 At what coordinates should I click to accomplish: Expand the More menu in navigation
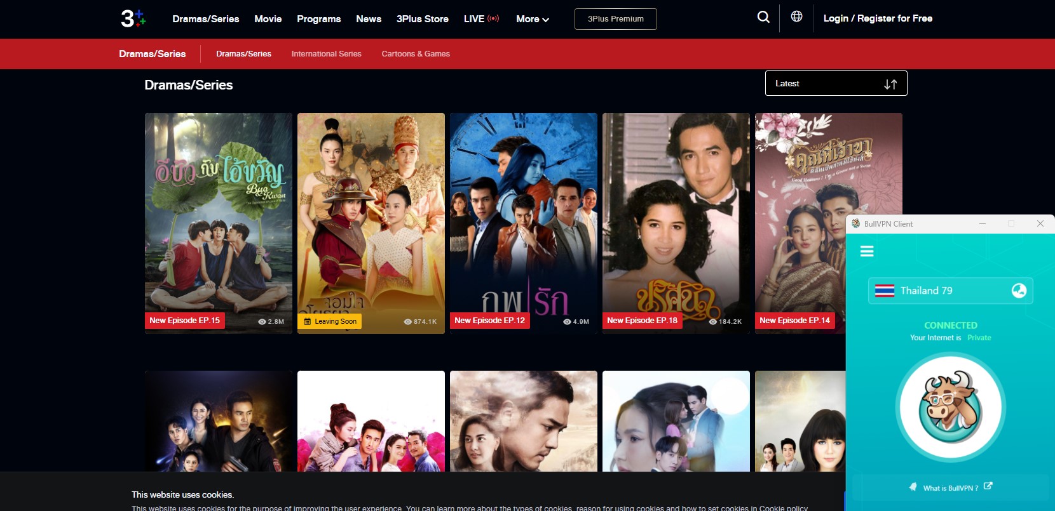[532, 19]
